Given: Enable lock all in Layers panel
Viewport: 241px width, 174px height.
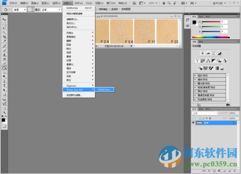Looking at the screenshot, I should point(210,118).
